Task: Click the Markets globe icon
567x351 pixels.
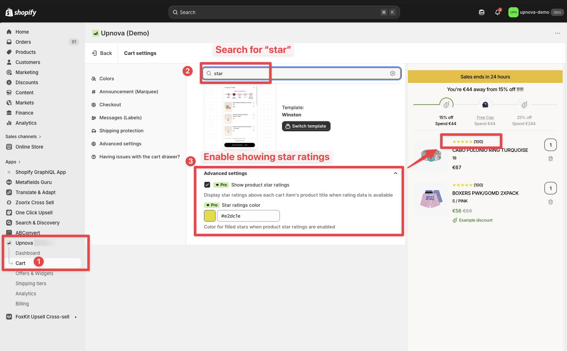Action: [x=9, y=103]
